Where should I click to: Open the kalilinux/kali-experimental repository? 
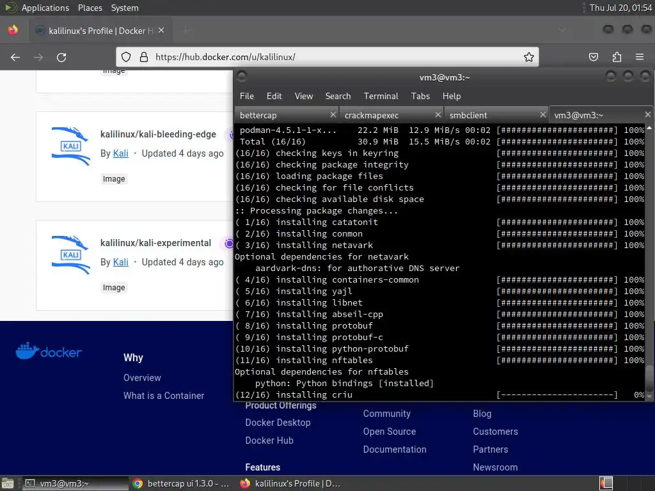[155, 242]
